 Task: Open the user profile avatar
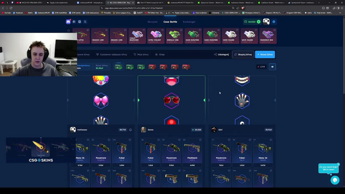coord(266,22)
